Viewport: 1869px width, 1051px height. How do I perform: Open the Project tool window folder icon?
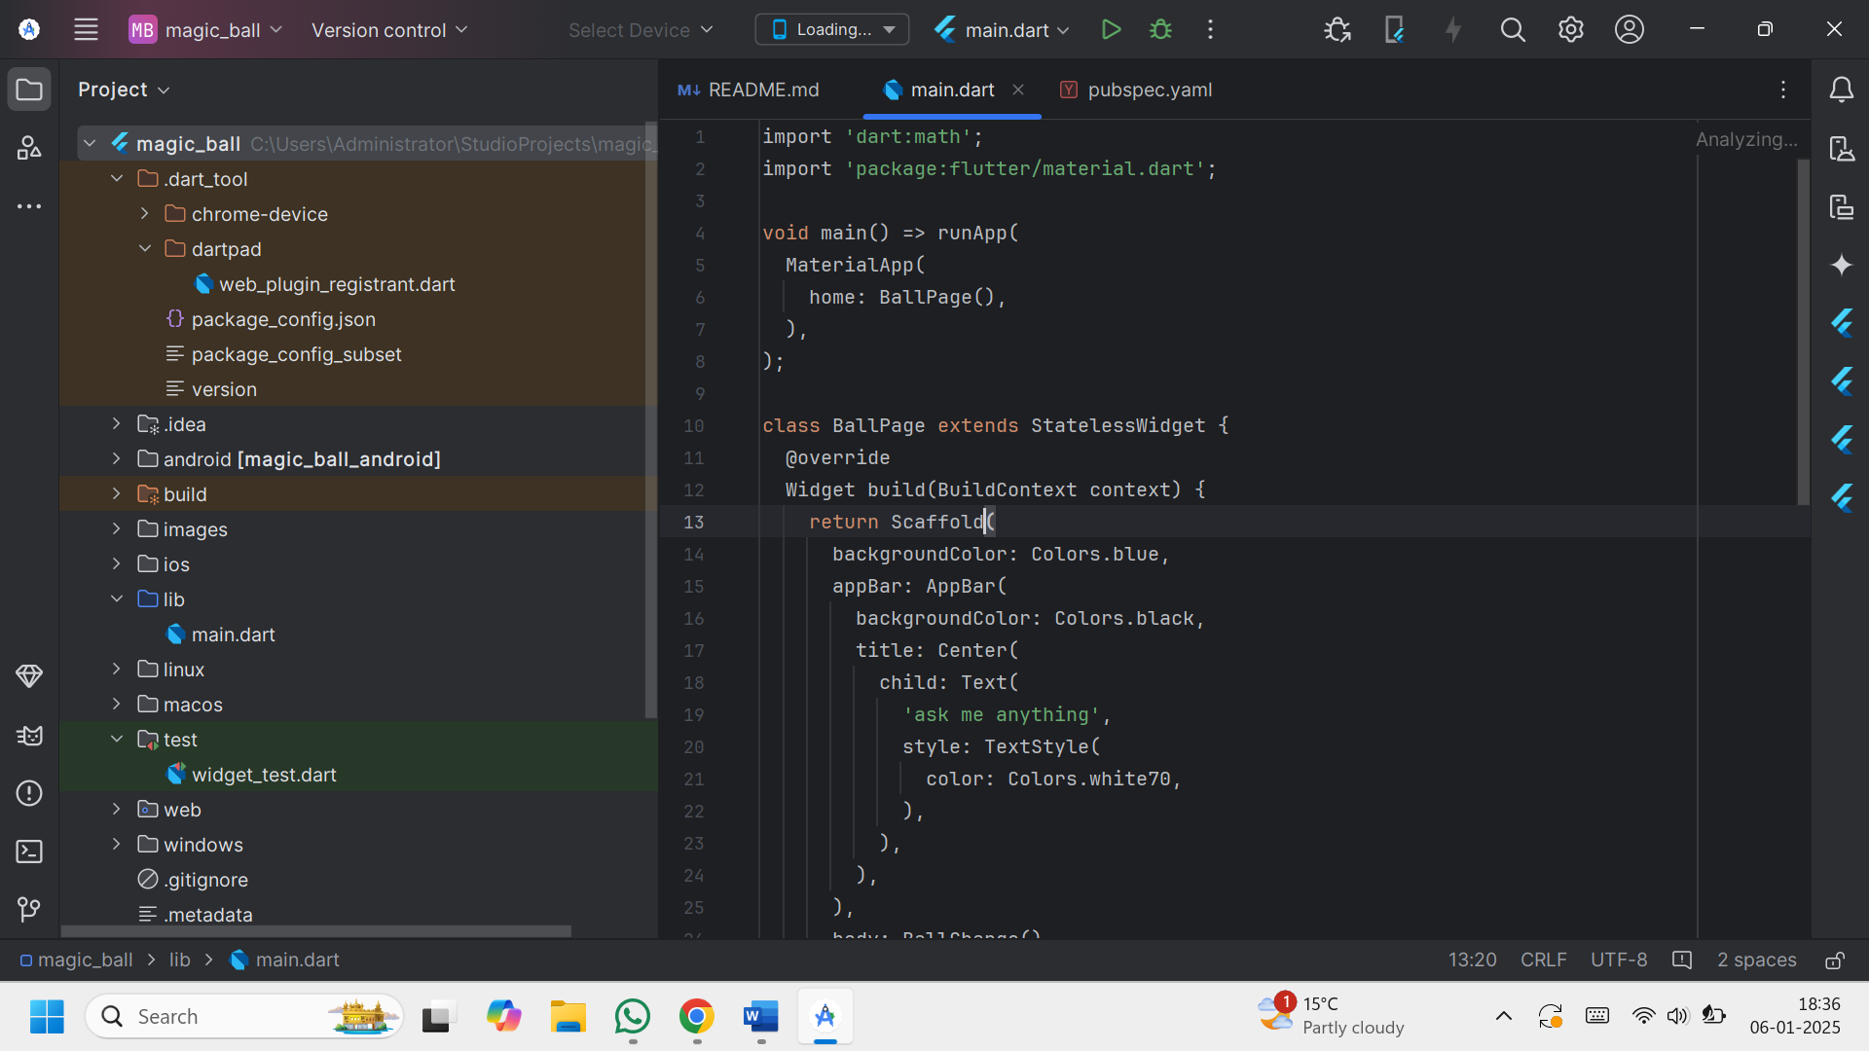29,90
